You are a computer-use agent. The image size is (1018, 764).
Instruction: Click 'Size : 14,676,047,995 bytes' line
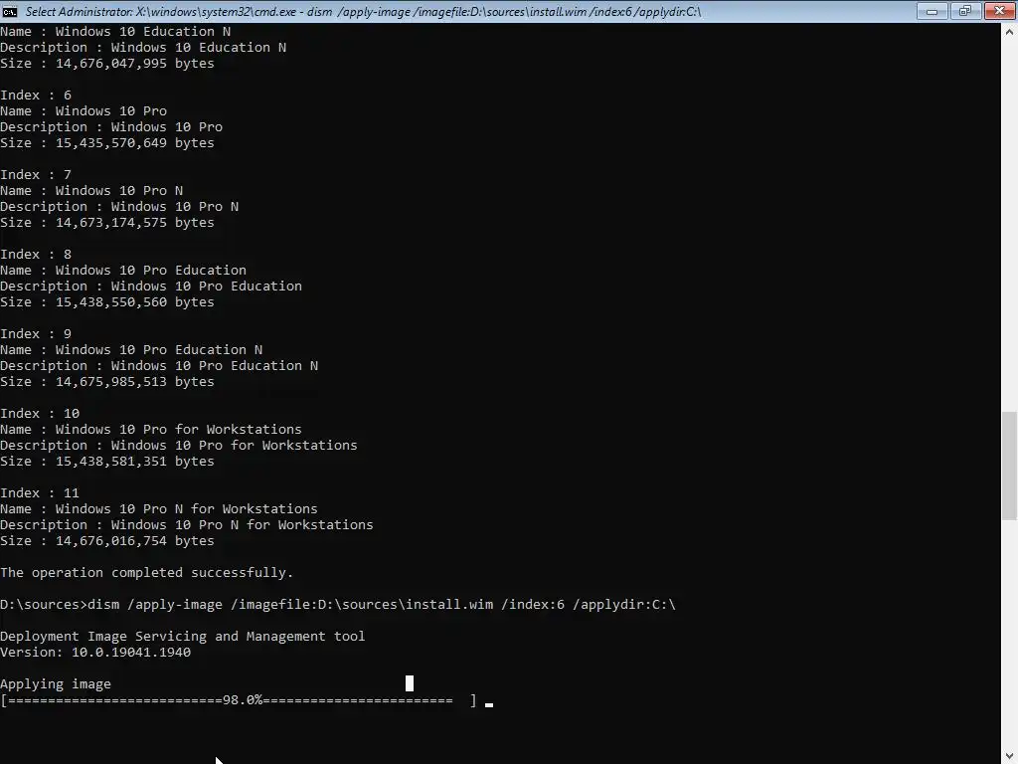(x=107, y=63)
